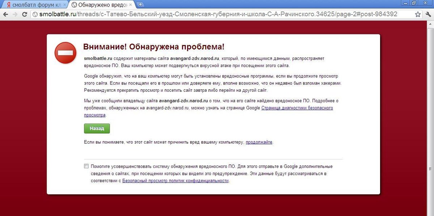
Task: Minimize the browser window
Action: tap(405, 3)
